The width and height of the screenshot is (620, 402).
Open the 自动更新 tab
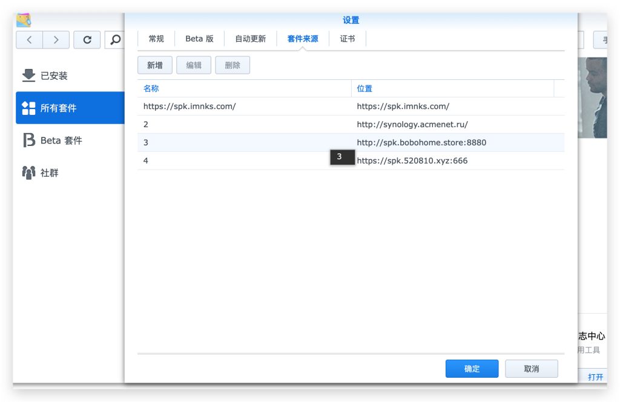click(250, 39)
